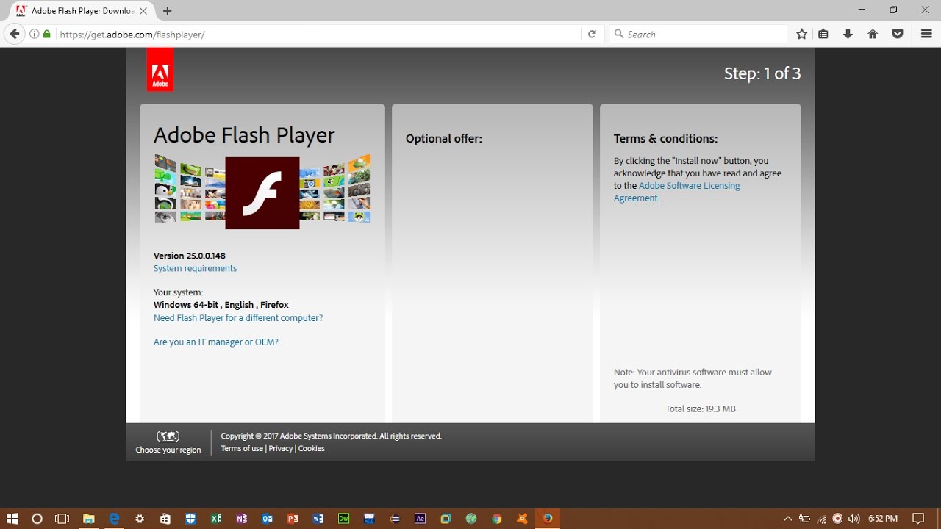Open the Action Center notifications icon

918,519
